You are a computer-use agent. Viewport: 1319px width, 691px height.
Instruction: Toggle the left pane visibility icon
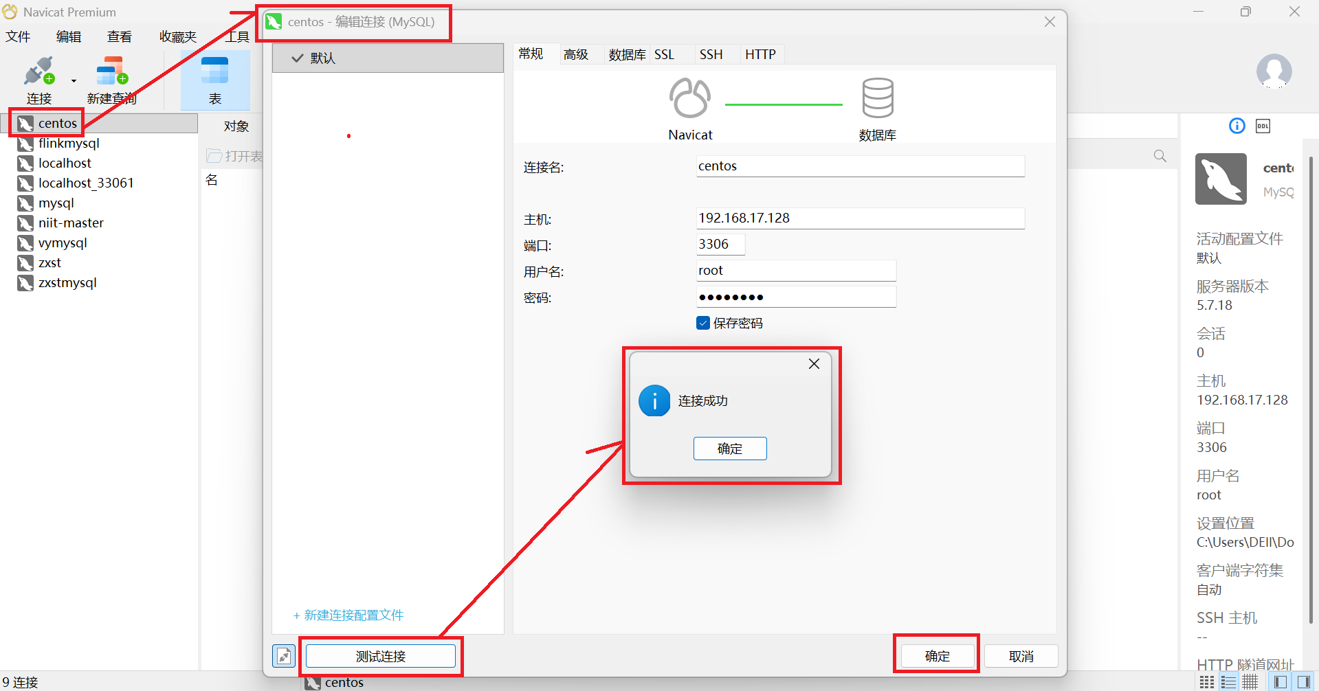tap(1281, 682)
